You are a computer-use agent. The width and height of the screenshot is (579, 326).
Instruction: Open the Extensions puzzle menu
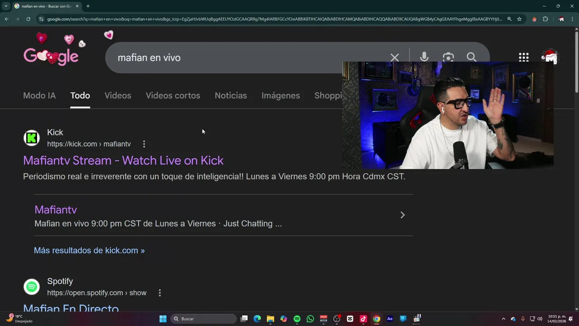coord(545,19)
